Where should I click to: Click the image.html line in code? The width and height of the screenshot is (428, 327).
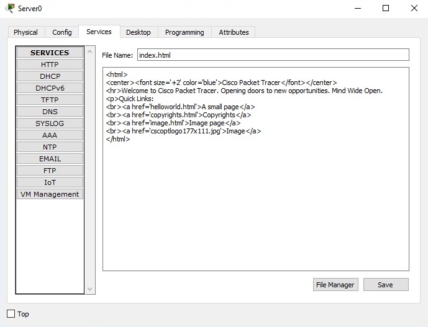173,123
